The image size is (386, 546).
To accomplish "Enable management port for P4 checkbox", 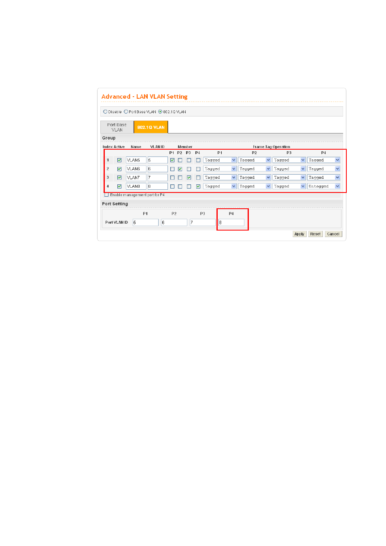I will click(106, 195).
